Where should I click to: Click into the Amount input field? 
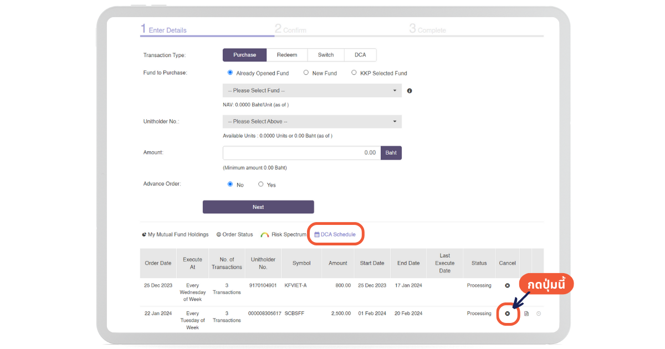coord(301,153)
